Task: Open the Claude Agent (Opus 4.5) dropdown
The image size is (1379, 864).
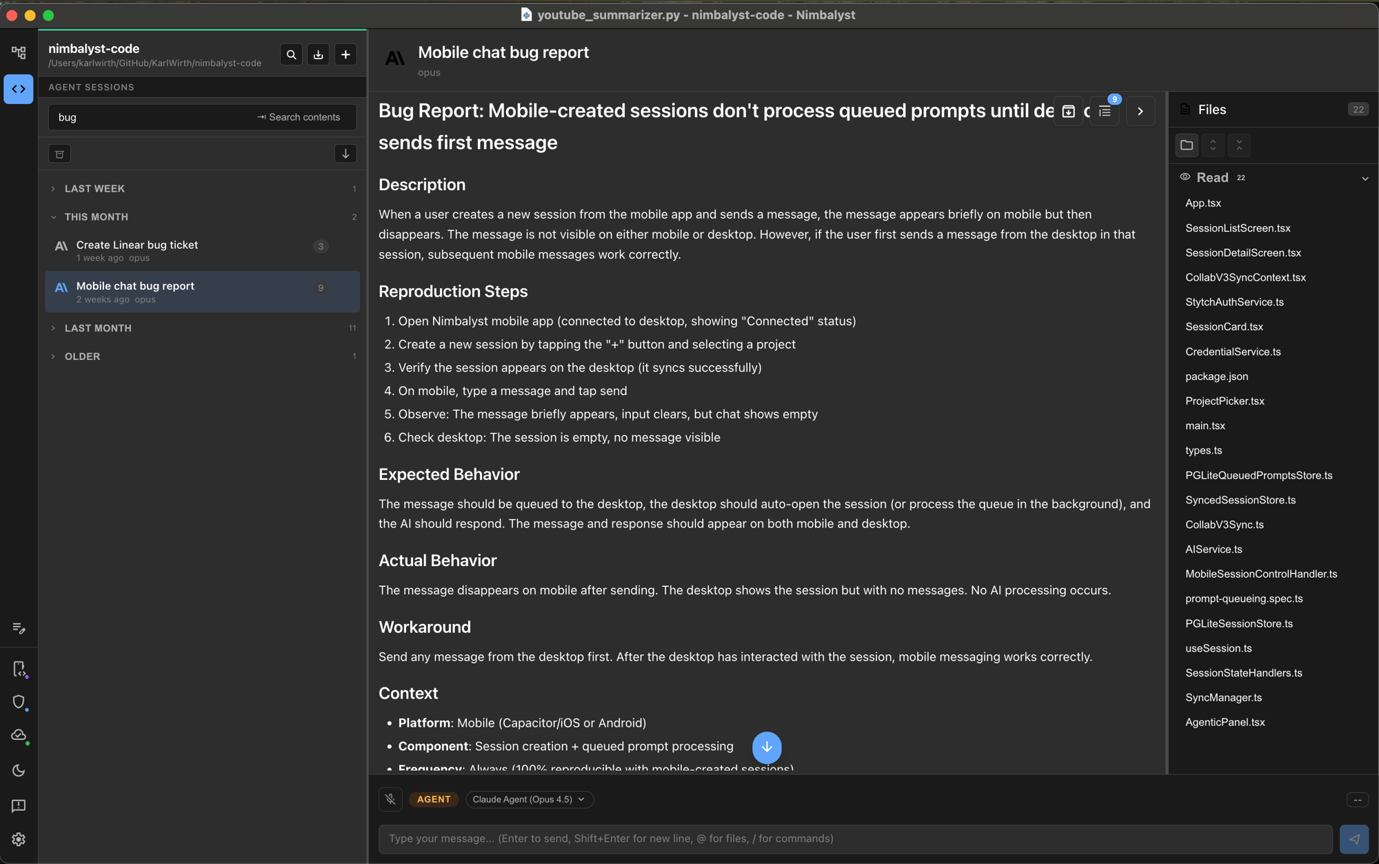Action: pos(529,799)
